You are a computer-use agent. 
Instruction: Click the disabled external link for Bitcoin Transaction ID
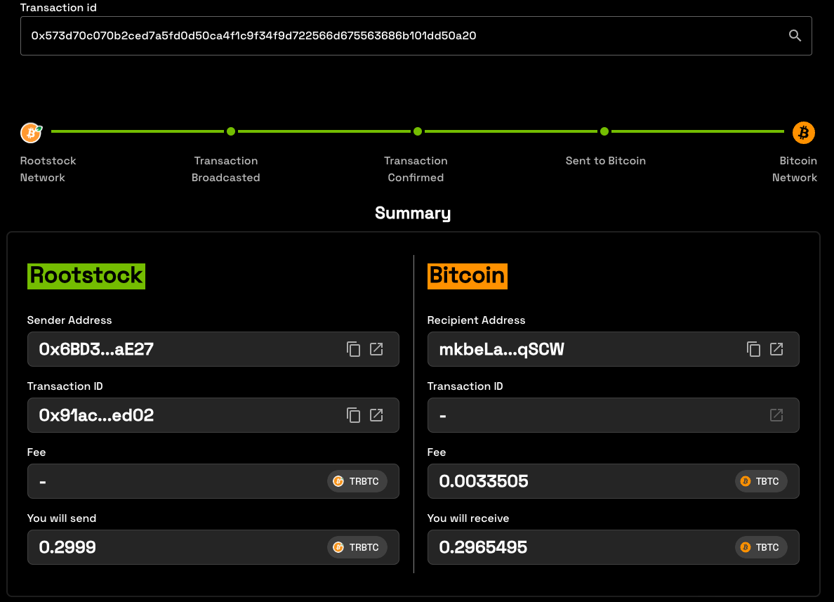[x=776, y=415]
